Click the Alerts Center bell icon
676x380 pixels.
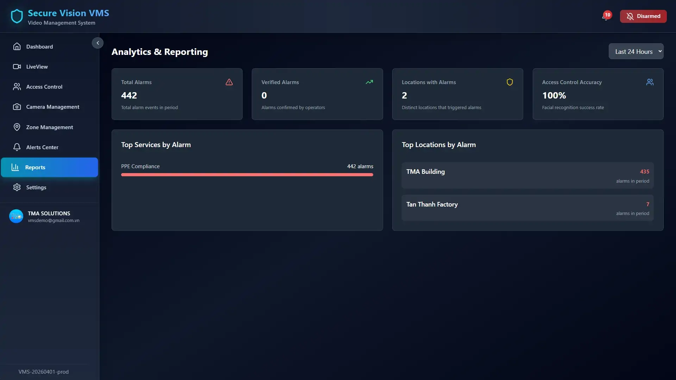point(17,147)
